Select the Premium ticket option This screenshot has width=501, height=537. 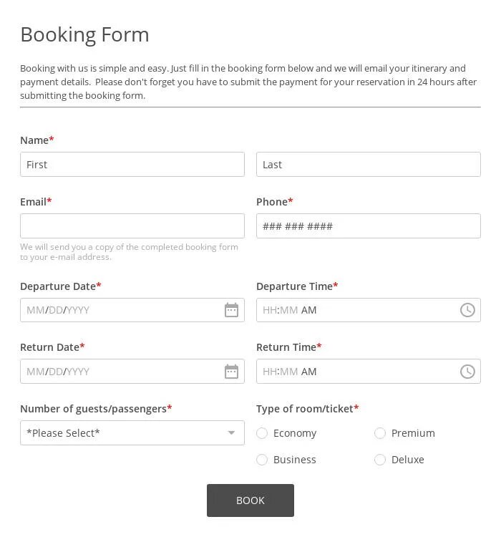[x=380, y=433]
